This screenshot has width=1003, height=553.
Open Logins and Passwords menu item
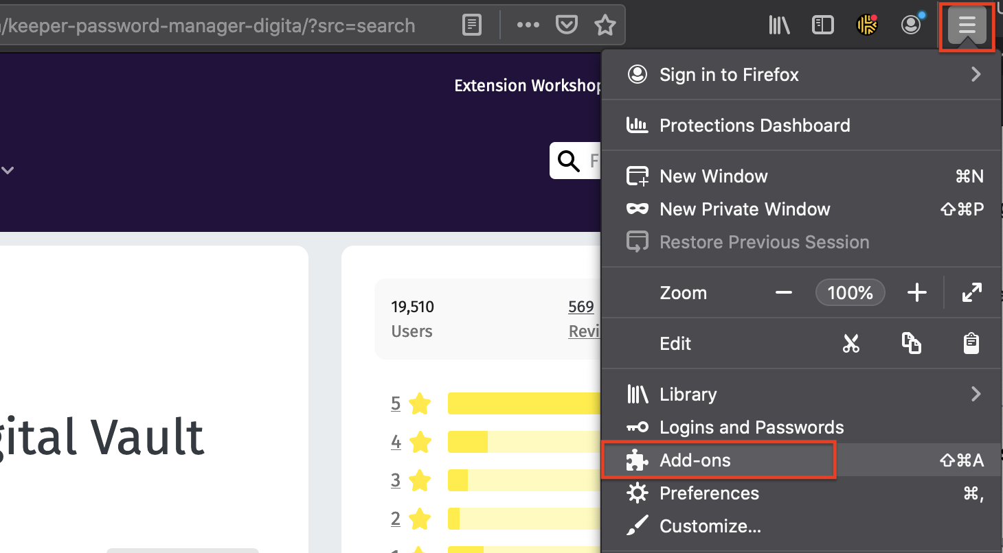801,427
